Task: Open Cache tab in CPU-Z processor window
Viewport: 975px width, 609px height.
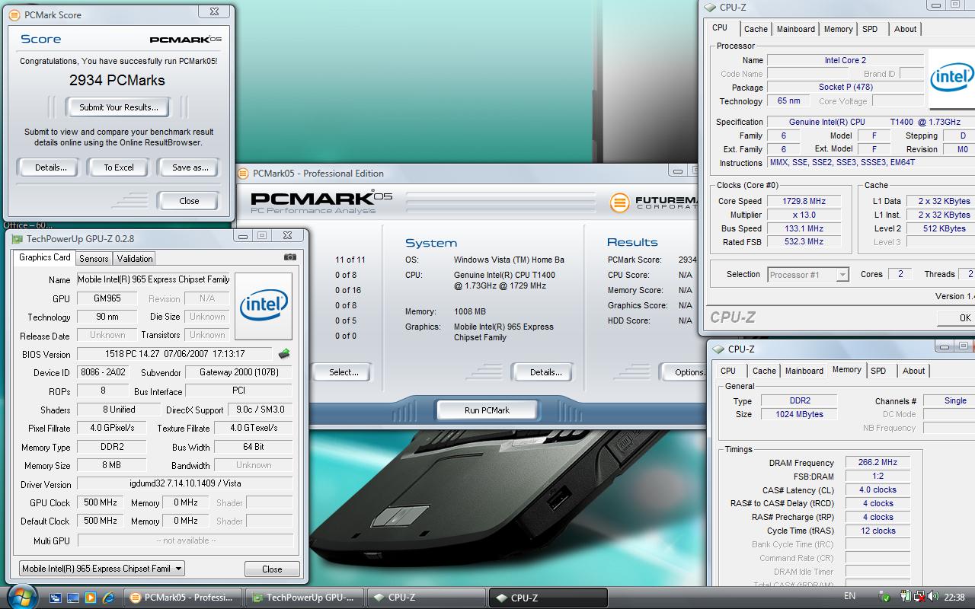Action: (x=756, y=29)
